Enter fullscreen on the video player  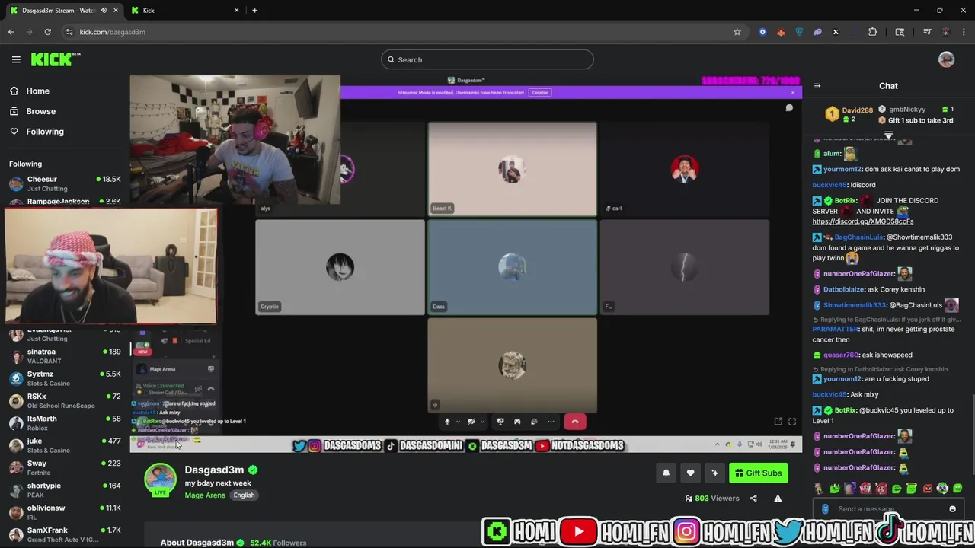[x=792, y=422]
